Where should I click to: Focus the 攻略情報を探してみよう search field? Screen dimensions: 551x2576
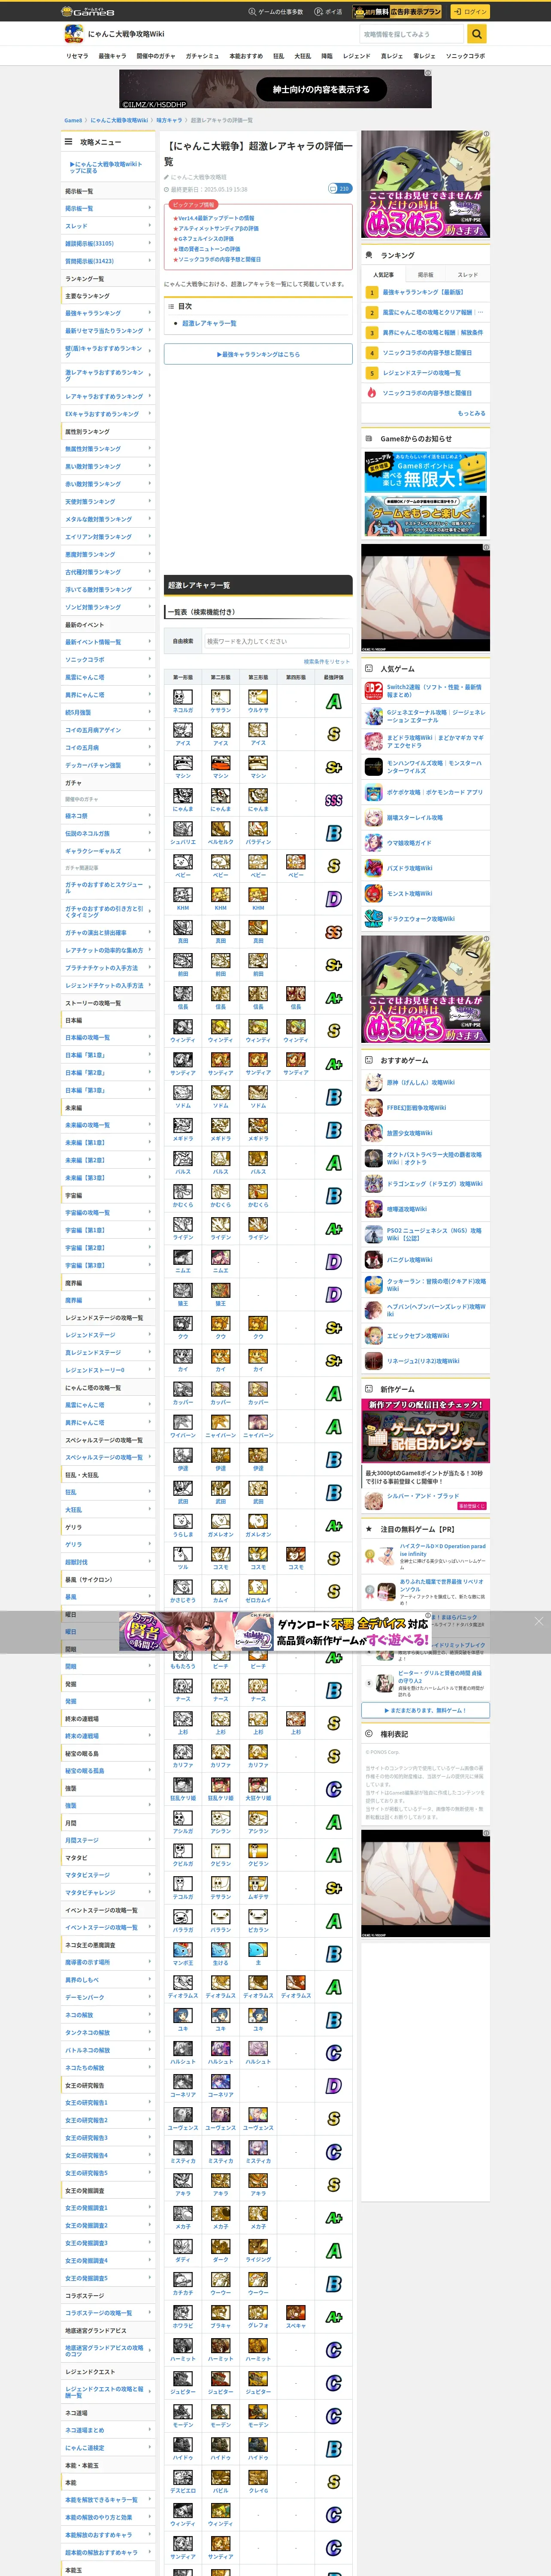pos(412,34)
